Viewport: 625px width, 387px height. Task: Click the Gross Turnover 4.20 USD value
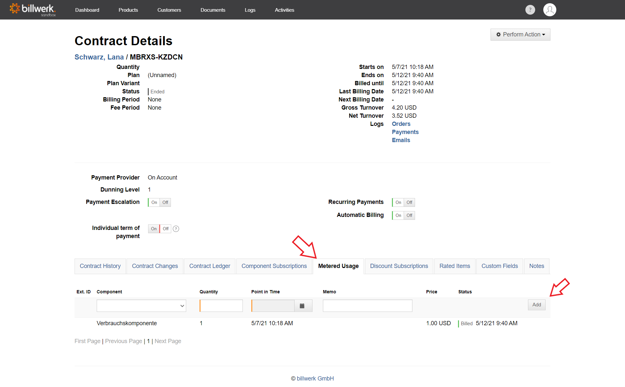coord(404,108)
